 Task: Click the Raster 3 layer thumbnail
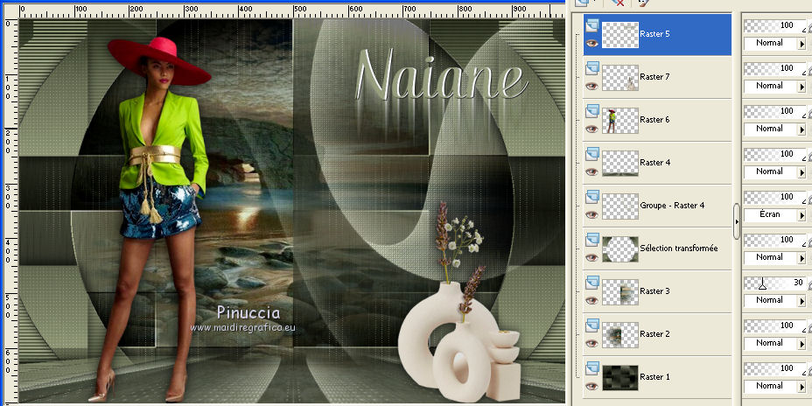(619, 292)
